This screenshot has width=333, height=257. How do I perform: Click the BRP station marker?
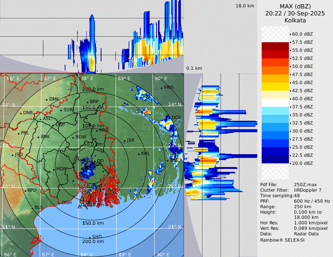click(x=87, y=102)
